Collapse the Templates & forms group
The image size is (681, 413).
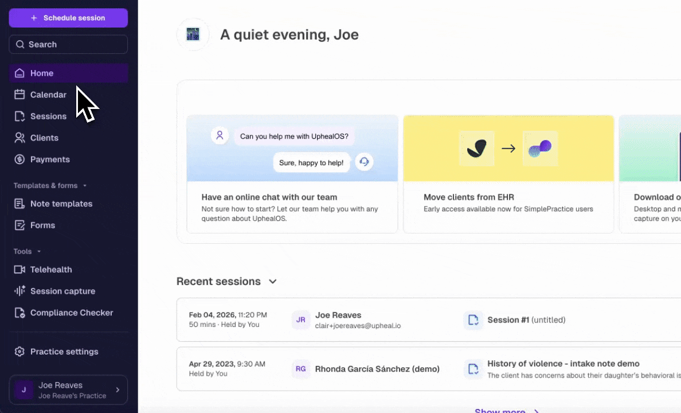50,186
